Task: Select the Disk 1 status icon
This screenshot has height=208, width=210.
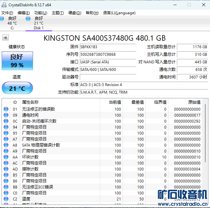Action: click(x=28, y=19)
